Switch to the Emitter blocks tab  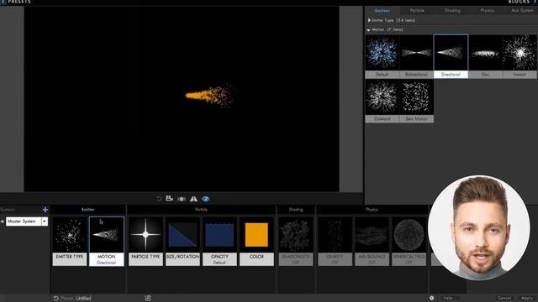pos(382,11)
